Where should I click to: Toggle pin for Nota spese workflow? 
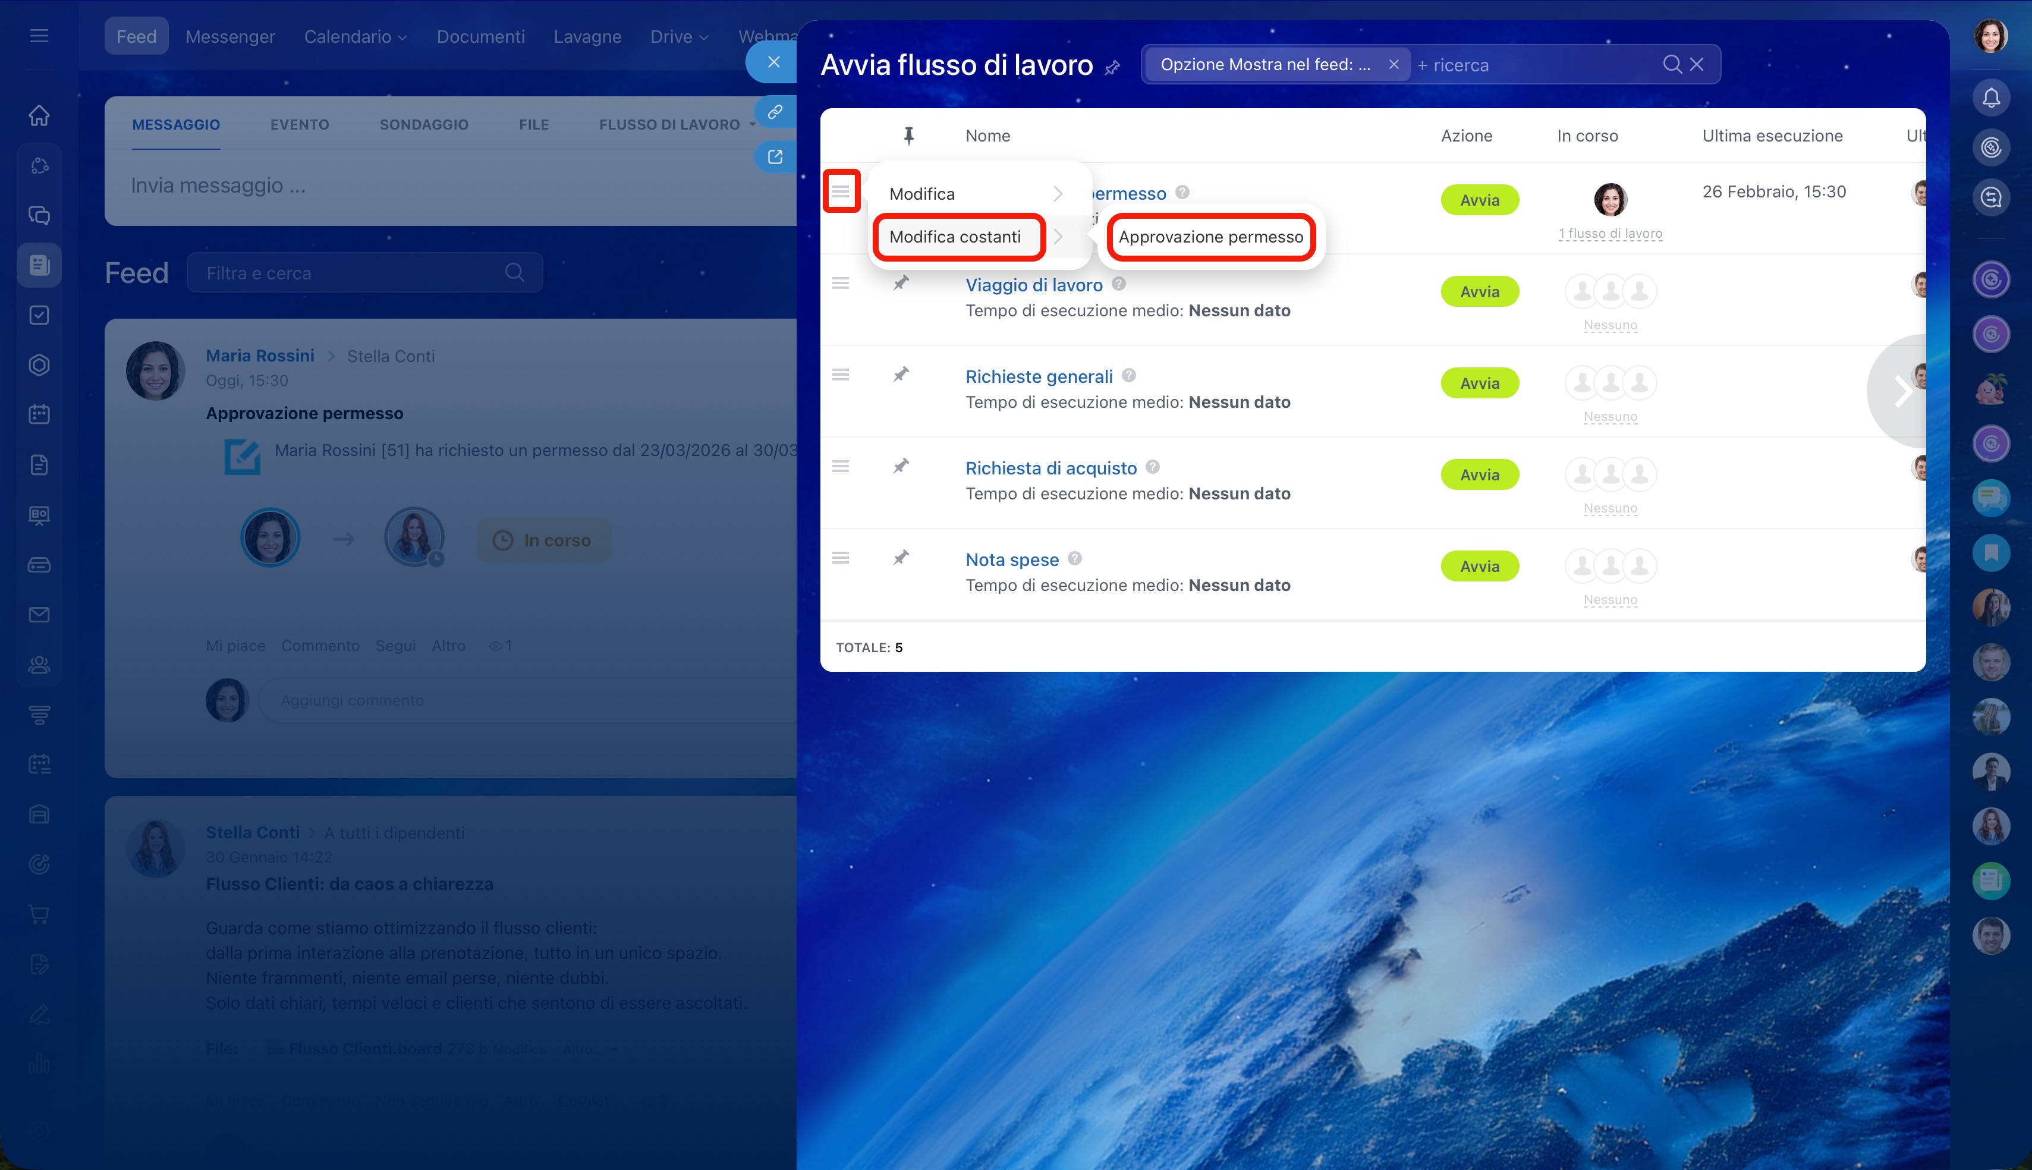[901, 558]
